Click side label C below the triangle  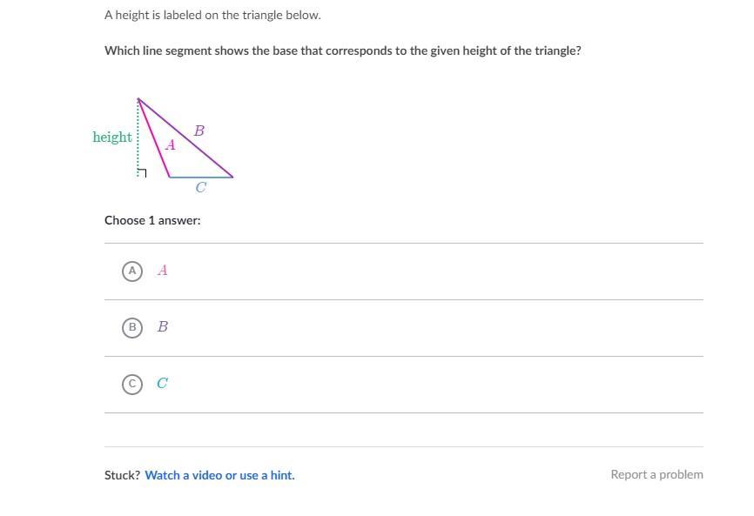(x=201, y=187)
